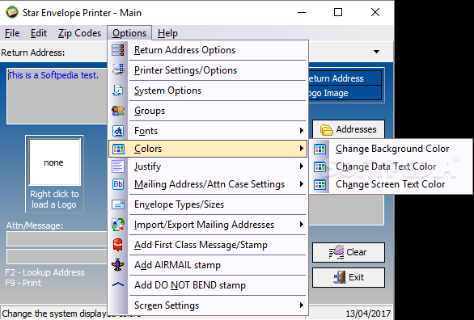This screenshot has width=474, height=320.
Task: Click the F2 - Lookup Address hint text
Action: pos(44,272)
